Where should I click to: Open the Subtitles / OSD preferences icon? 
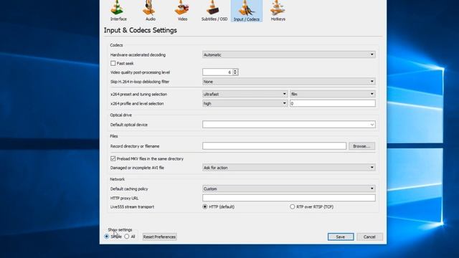pyautogui.click(x=214, y=11)
